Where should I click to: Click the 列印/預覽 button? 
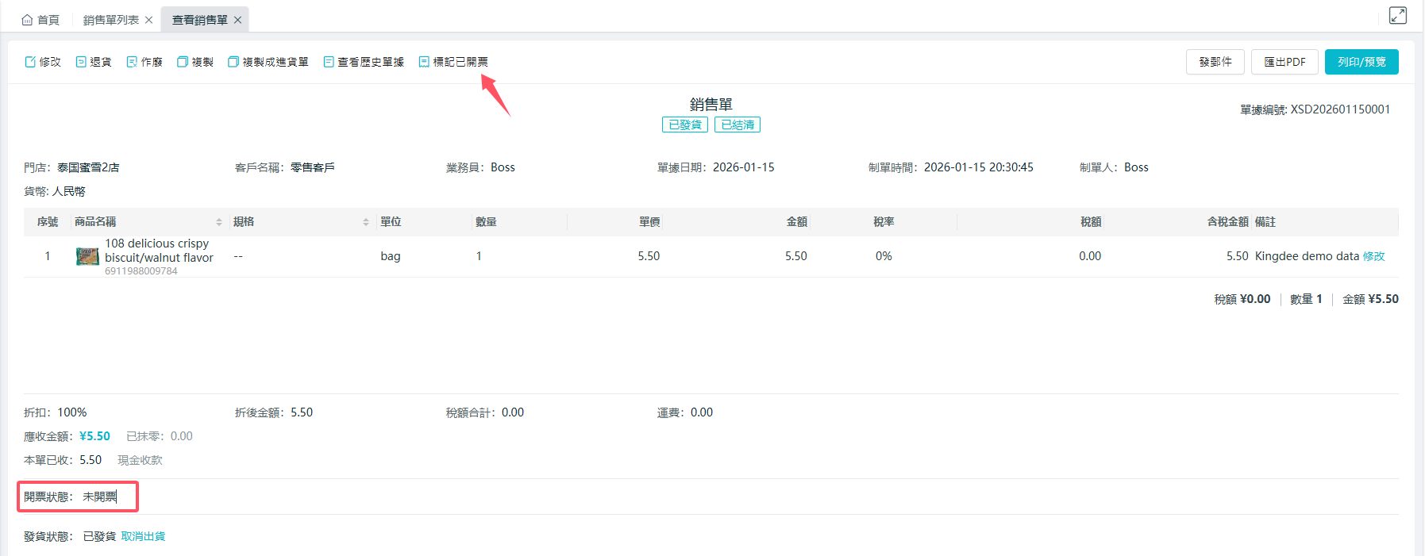[x=1361, y=62]
